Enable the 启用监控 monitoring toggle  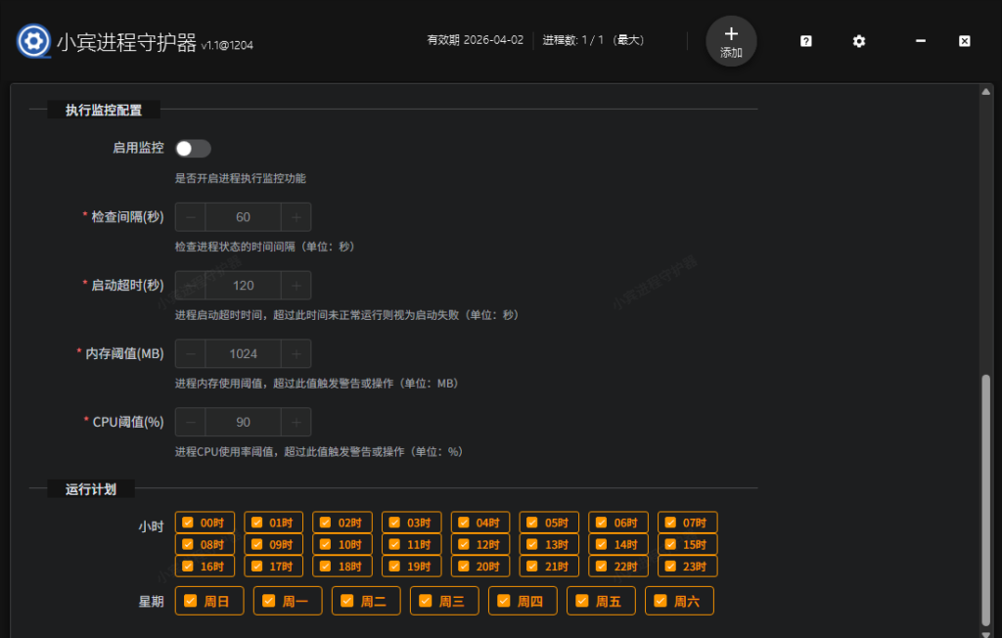point(193,148)
